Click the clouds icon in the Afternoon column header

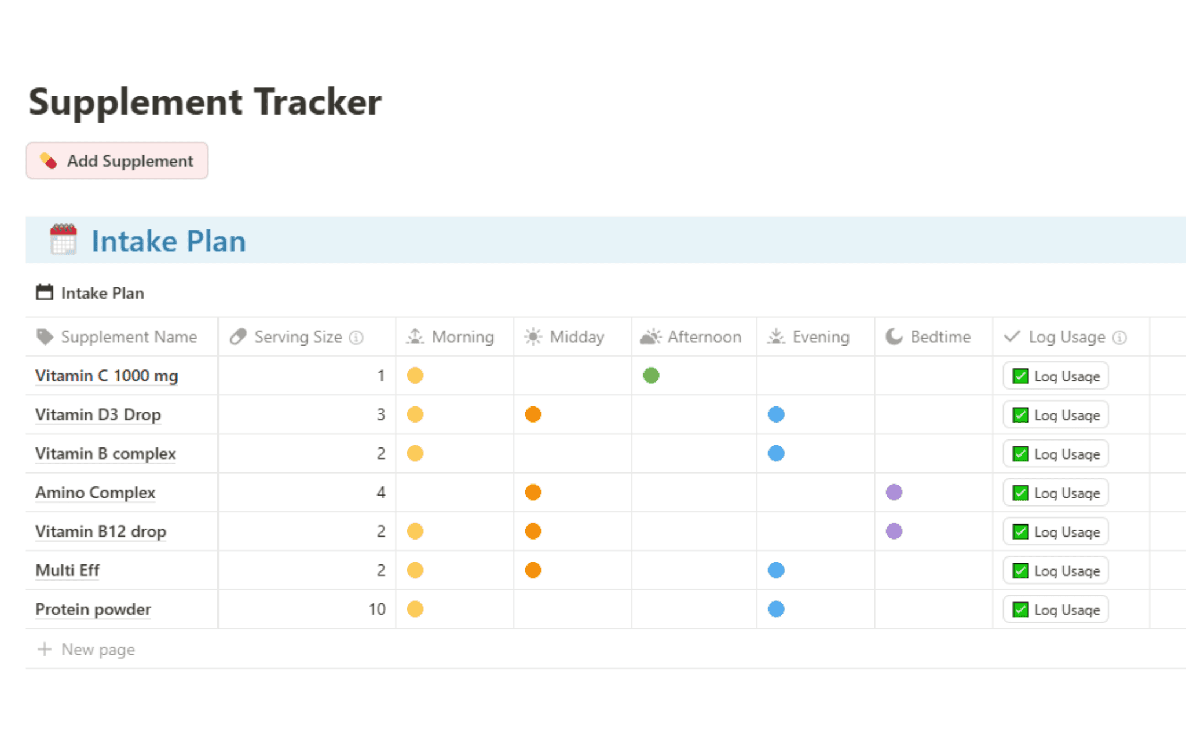click(651, 336)
